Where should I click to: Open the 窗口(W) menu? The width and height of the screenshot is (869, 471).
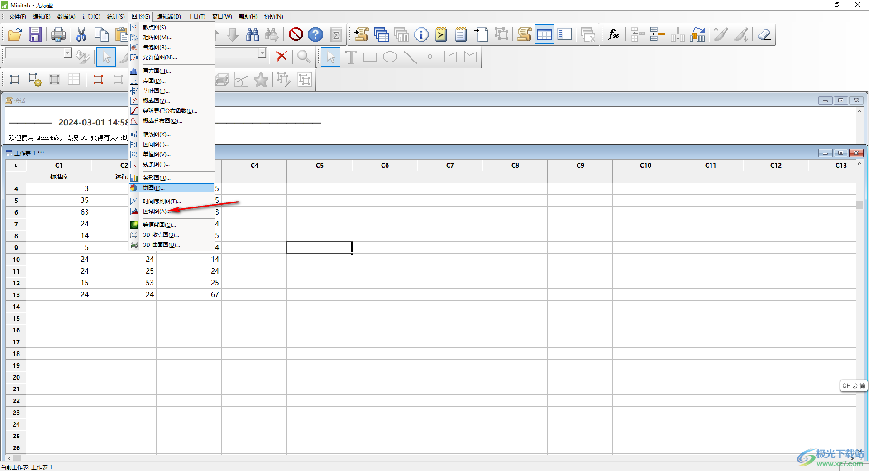(222, 17)
